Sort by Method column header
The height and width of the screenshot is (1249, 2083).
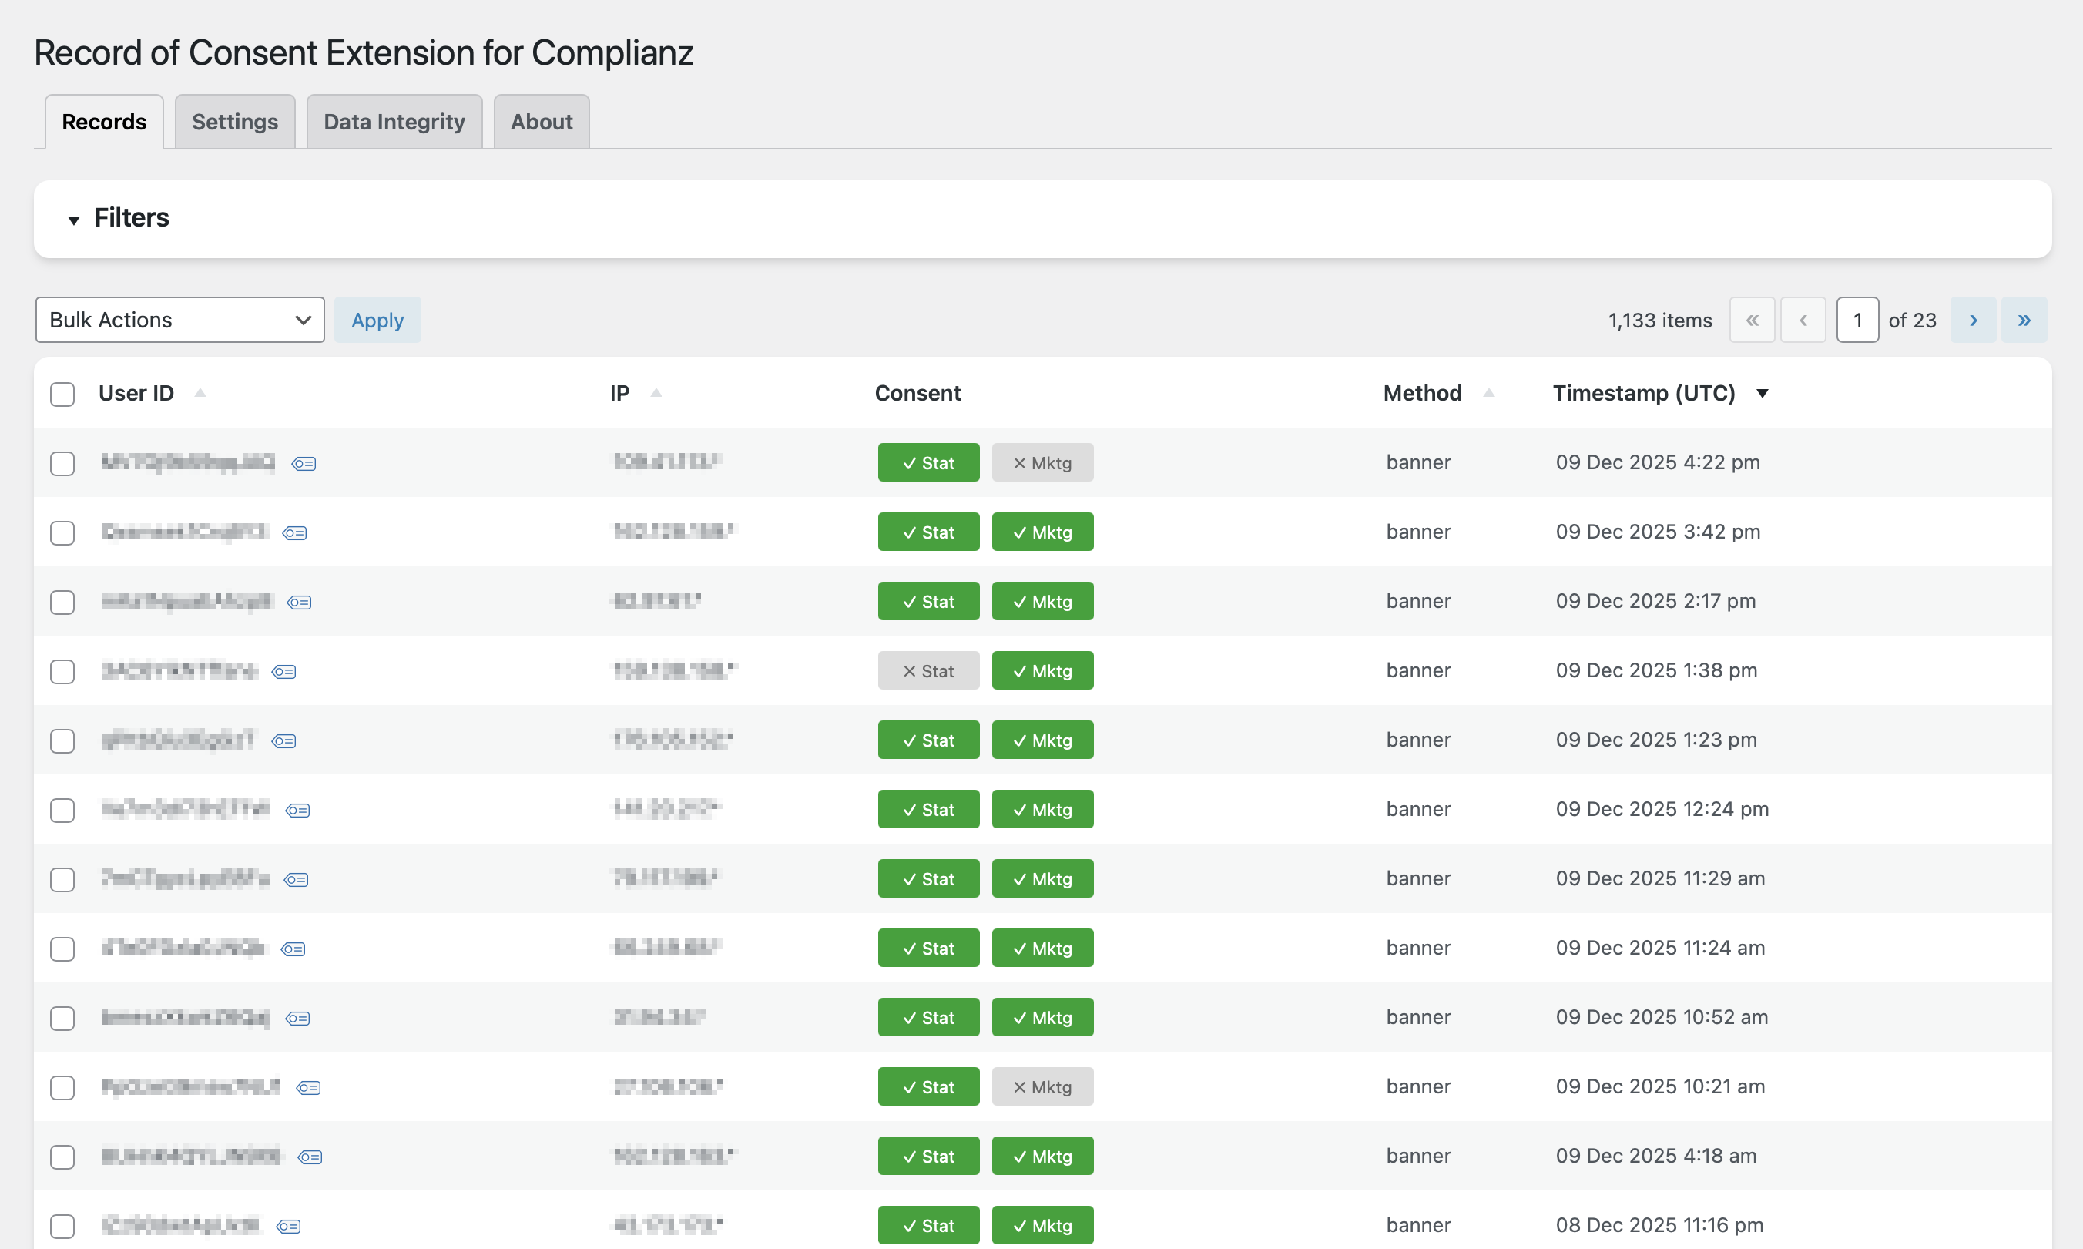click(1423, 393)
